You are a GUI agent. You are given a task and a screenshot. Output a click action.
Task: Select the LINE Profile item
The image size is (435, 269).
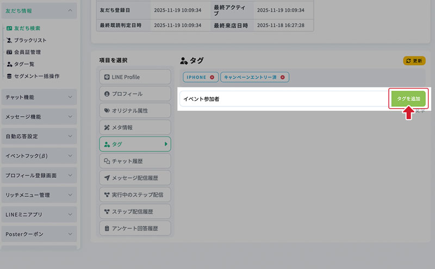[x=135, y=77]
